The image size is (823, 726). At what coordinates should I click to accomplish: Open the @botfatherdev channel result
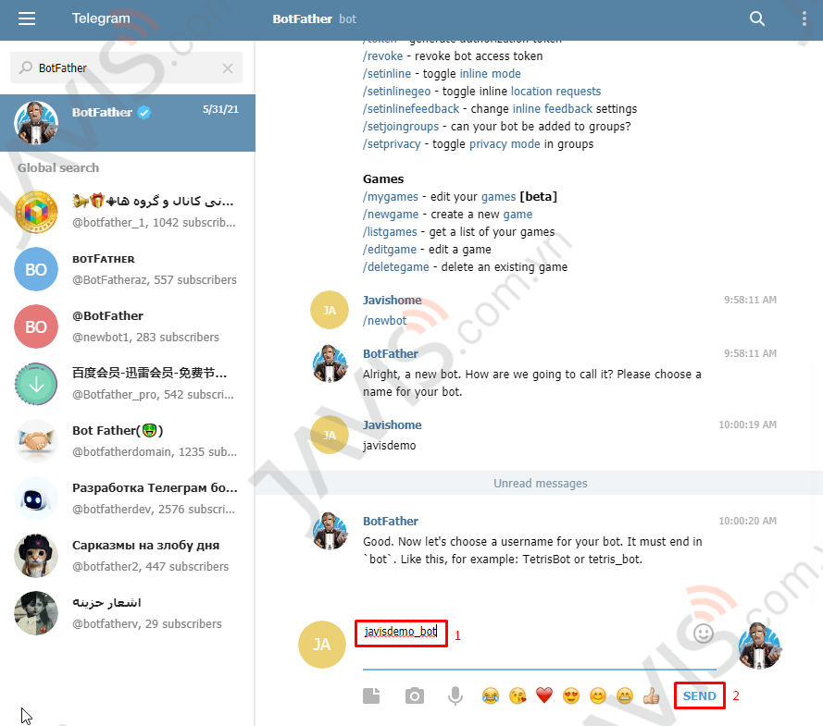pyautogui.click(x=128, y=498)
